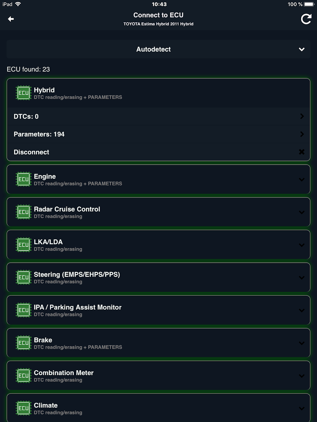Expand the Combination Meter chevron
This screenshot has width=317, height=422.
click(301, 376)
